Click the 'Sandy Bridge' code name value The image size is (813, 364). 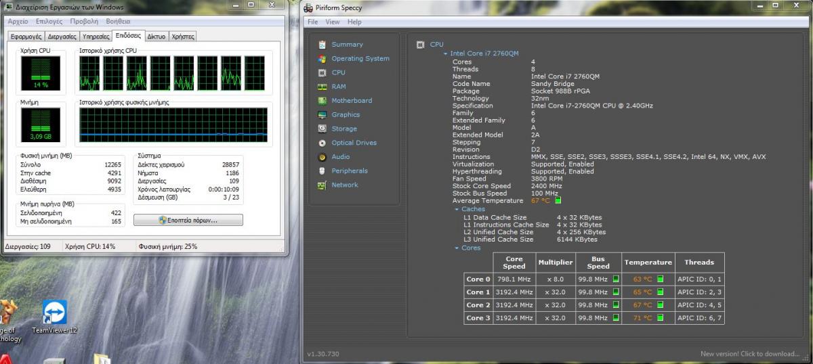click(553, 84)
